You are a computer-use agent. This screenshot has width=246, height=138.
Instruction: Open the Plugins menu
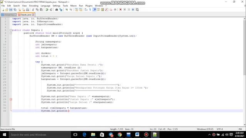click(89, 6)
